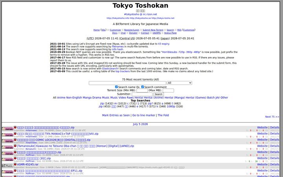Image resolution: width=283 pixels, height=177 pixels.
Task: Open the Search navigation link
Action: 170,30
